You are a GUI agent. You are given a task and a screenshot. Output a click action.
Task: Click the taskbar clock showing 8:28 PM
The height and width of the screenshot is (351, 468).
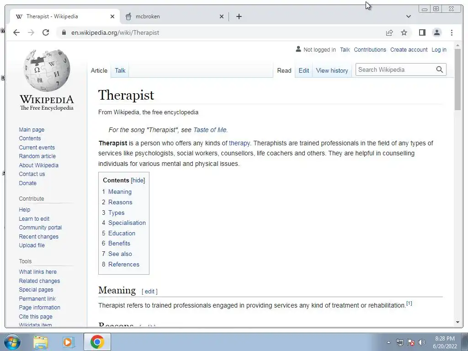445,342
